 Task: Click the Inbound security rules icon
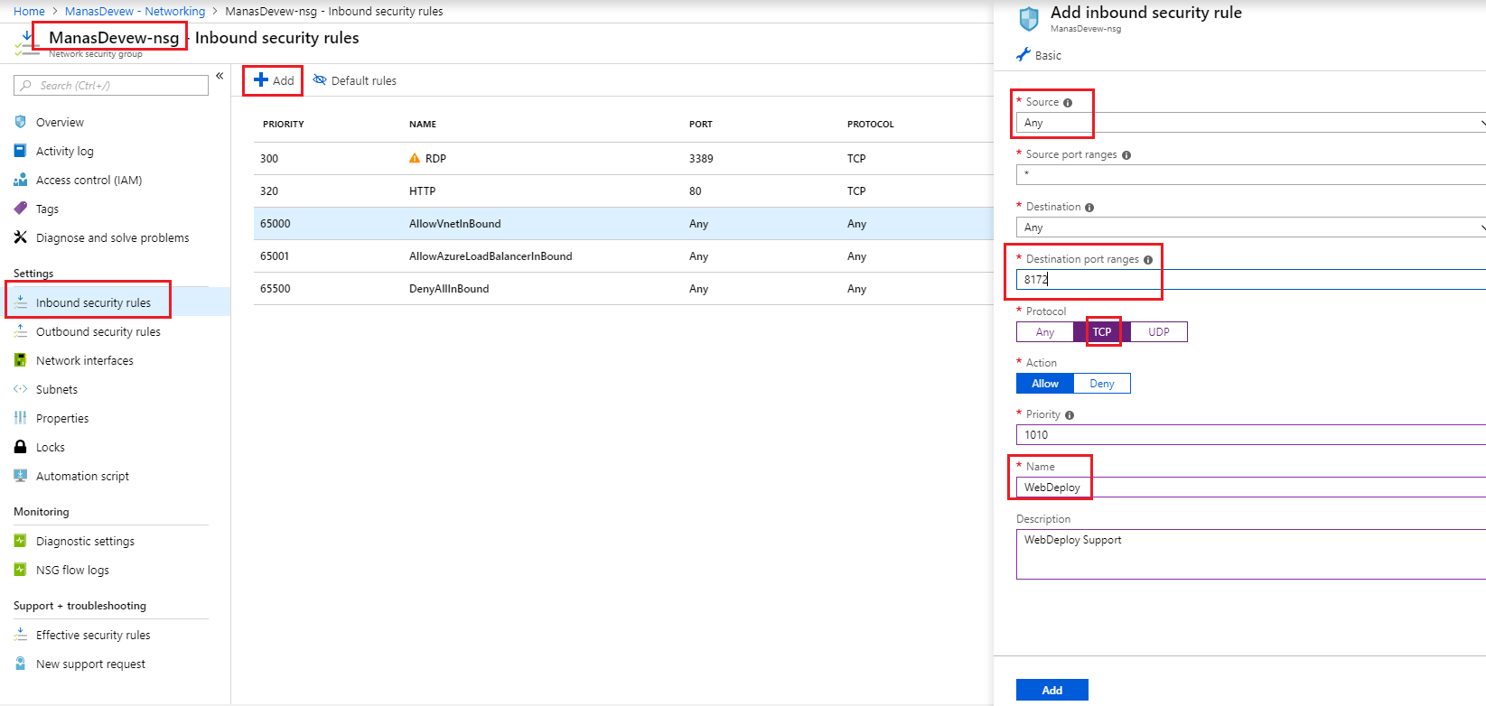20,302
